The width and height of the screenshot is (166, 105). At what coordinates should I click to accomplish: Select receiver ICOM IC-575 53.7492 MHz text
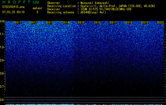click(x=106, y=9)
